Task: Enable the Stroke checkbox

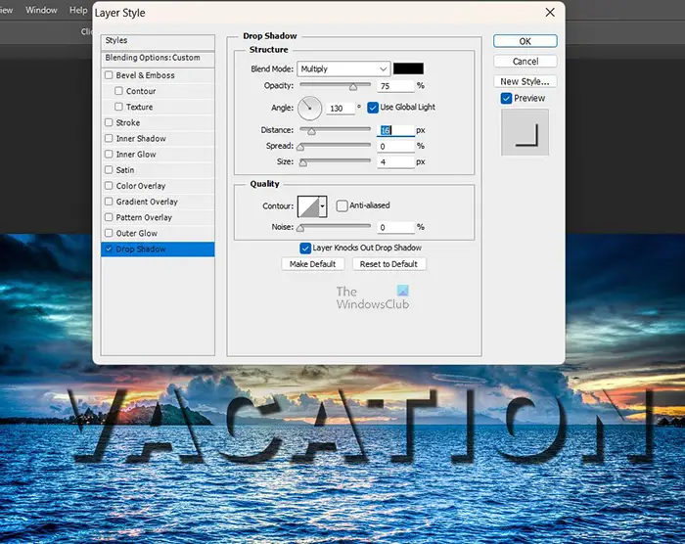Action: coord(109,122)
